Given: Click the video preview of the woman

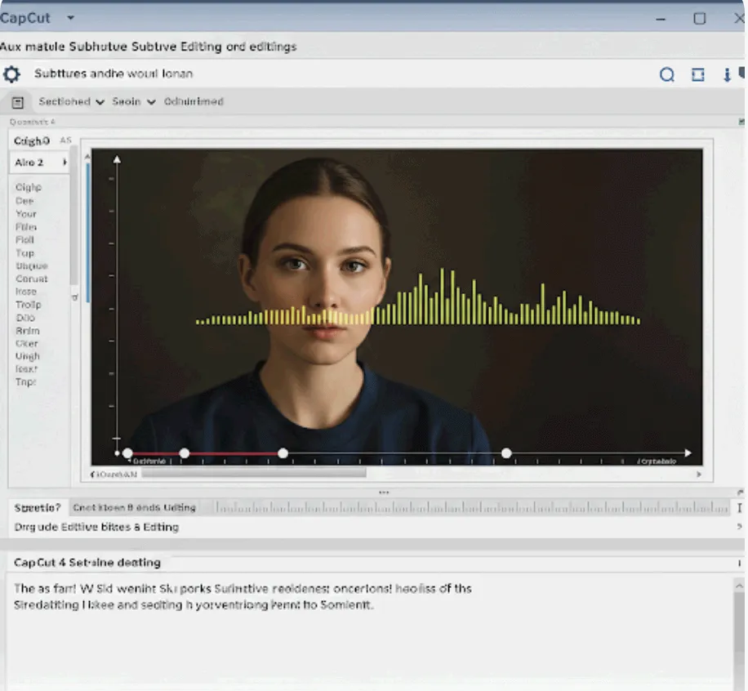Looking at the screenshot, I should point(397,307).
